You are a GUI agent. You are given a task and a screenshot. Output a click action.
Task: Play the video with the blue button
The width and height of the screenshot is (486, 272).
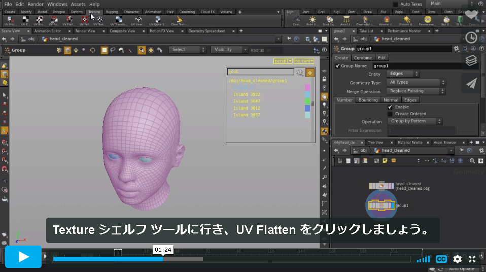23,256
